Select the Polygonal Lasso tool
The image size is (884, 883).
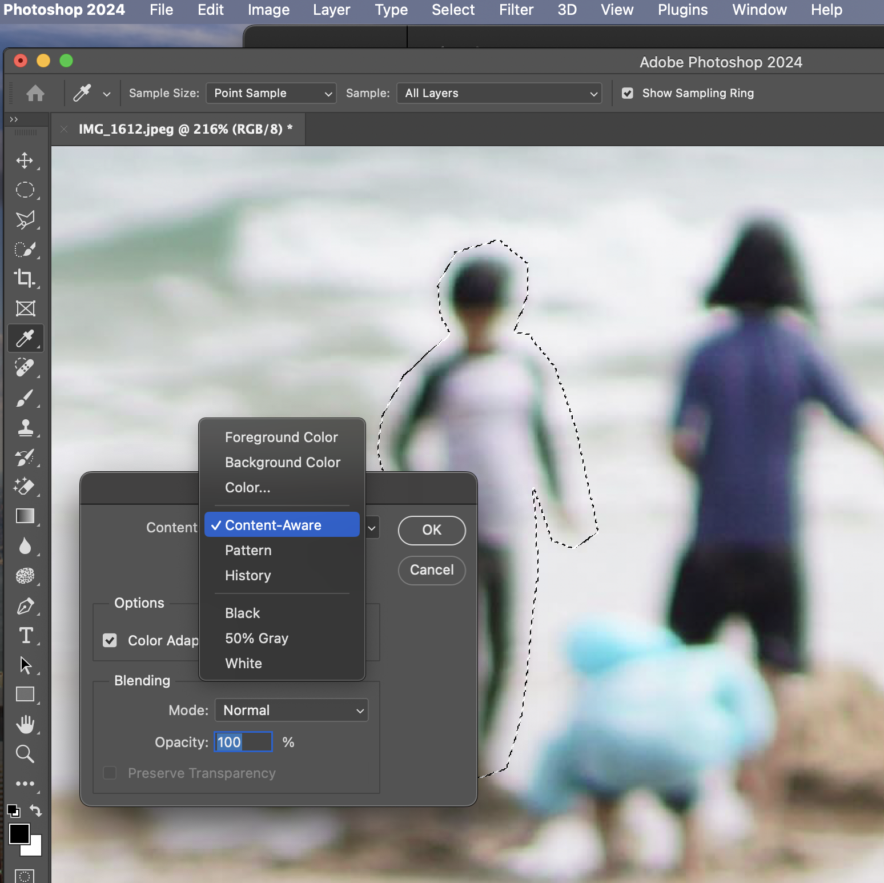[25, 220]
